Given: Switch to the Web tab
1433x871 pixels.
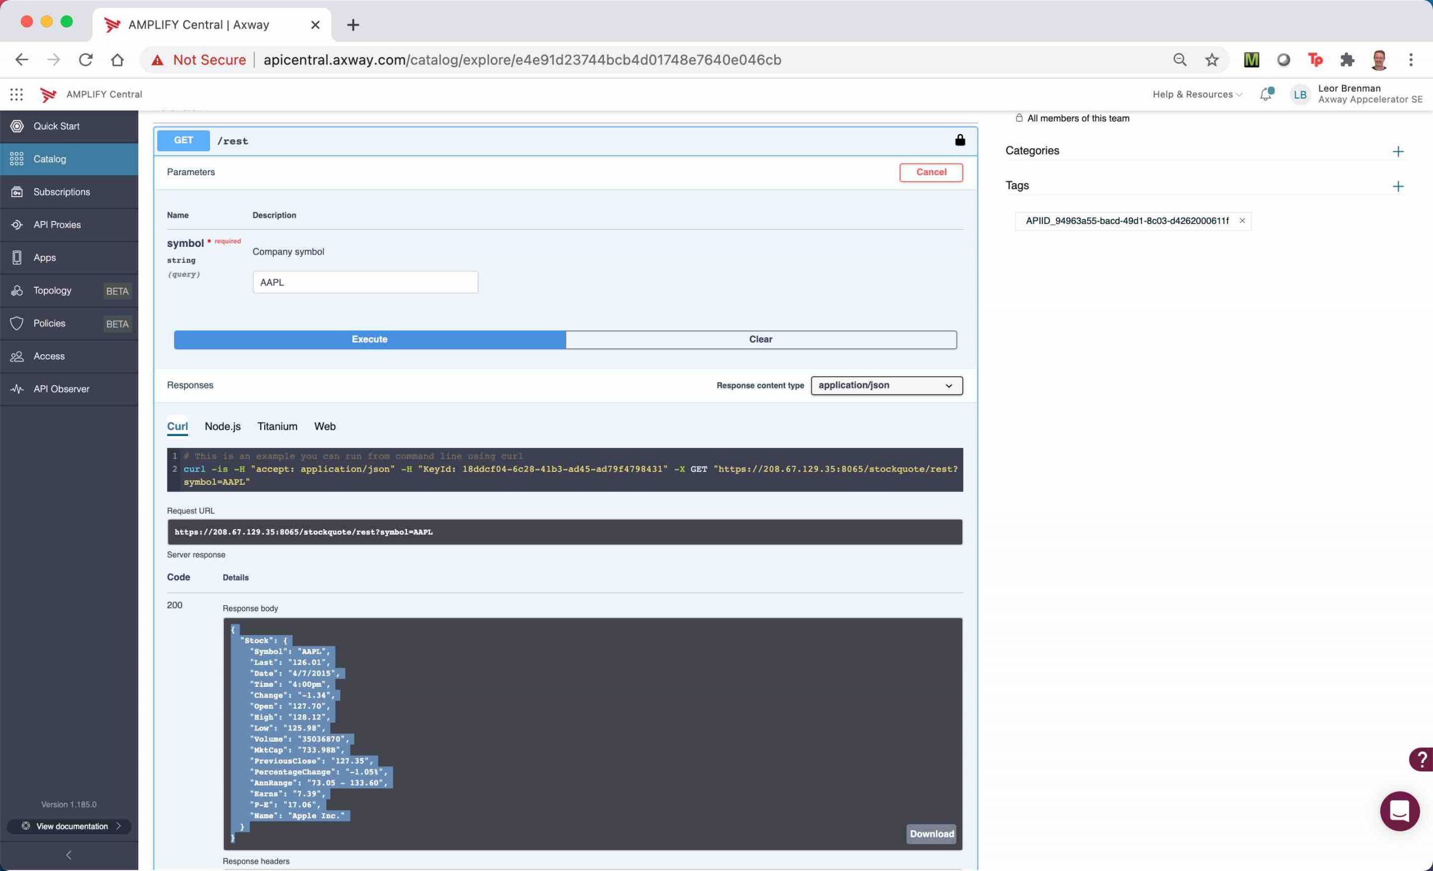Looking at the screenshot, I should click(x=325, y=426).
